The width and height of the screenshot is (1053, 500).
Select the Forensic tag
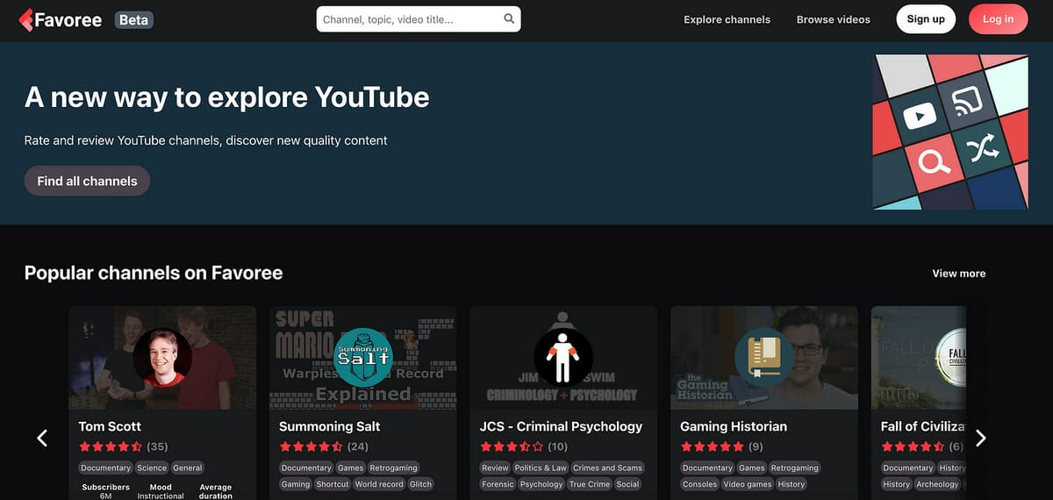point(498,484)
